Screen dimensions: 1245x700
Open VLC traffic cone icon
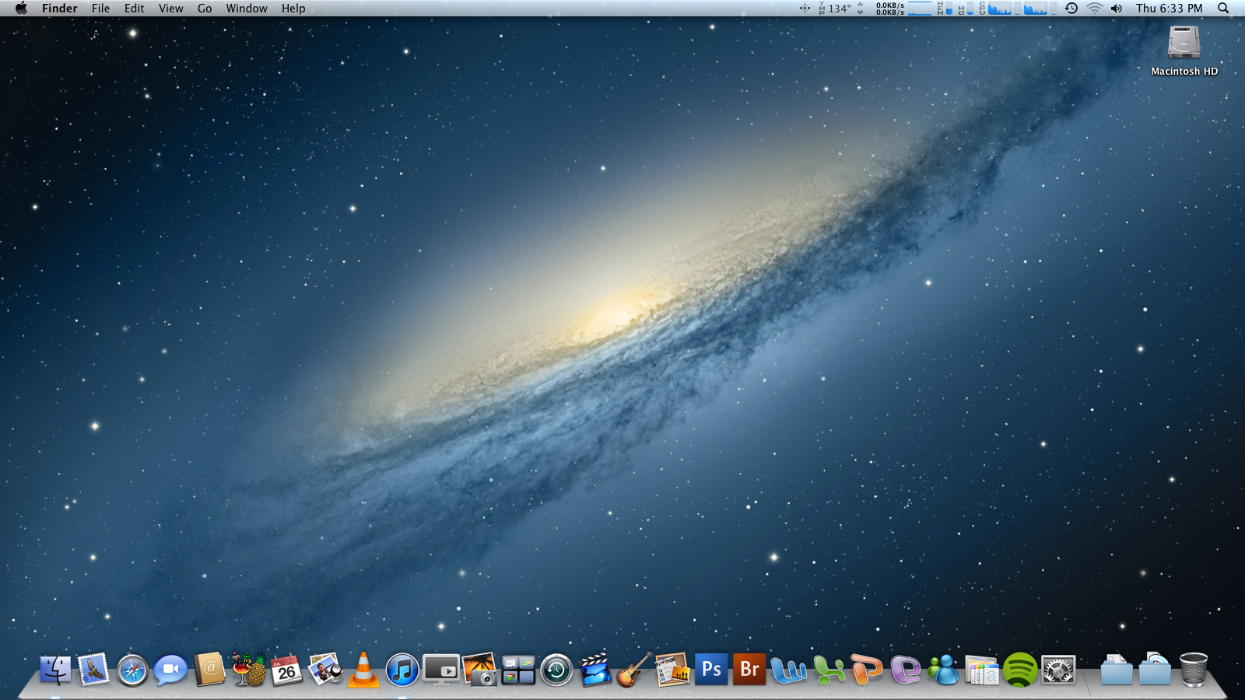[x=363, y=670]
